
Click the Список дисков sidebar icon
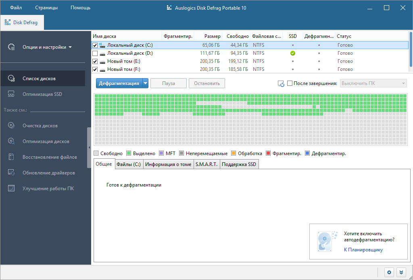coord(11,79)
